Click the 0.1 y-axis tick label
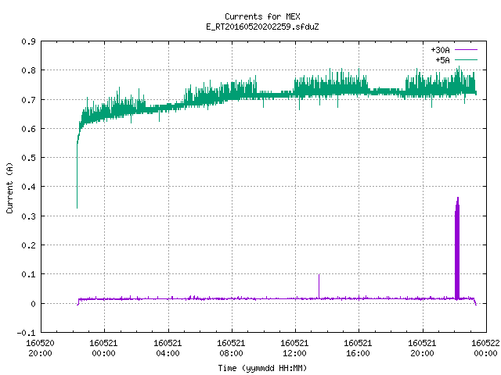The height and width of the screenshot is (375, 501). (28, 274)
